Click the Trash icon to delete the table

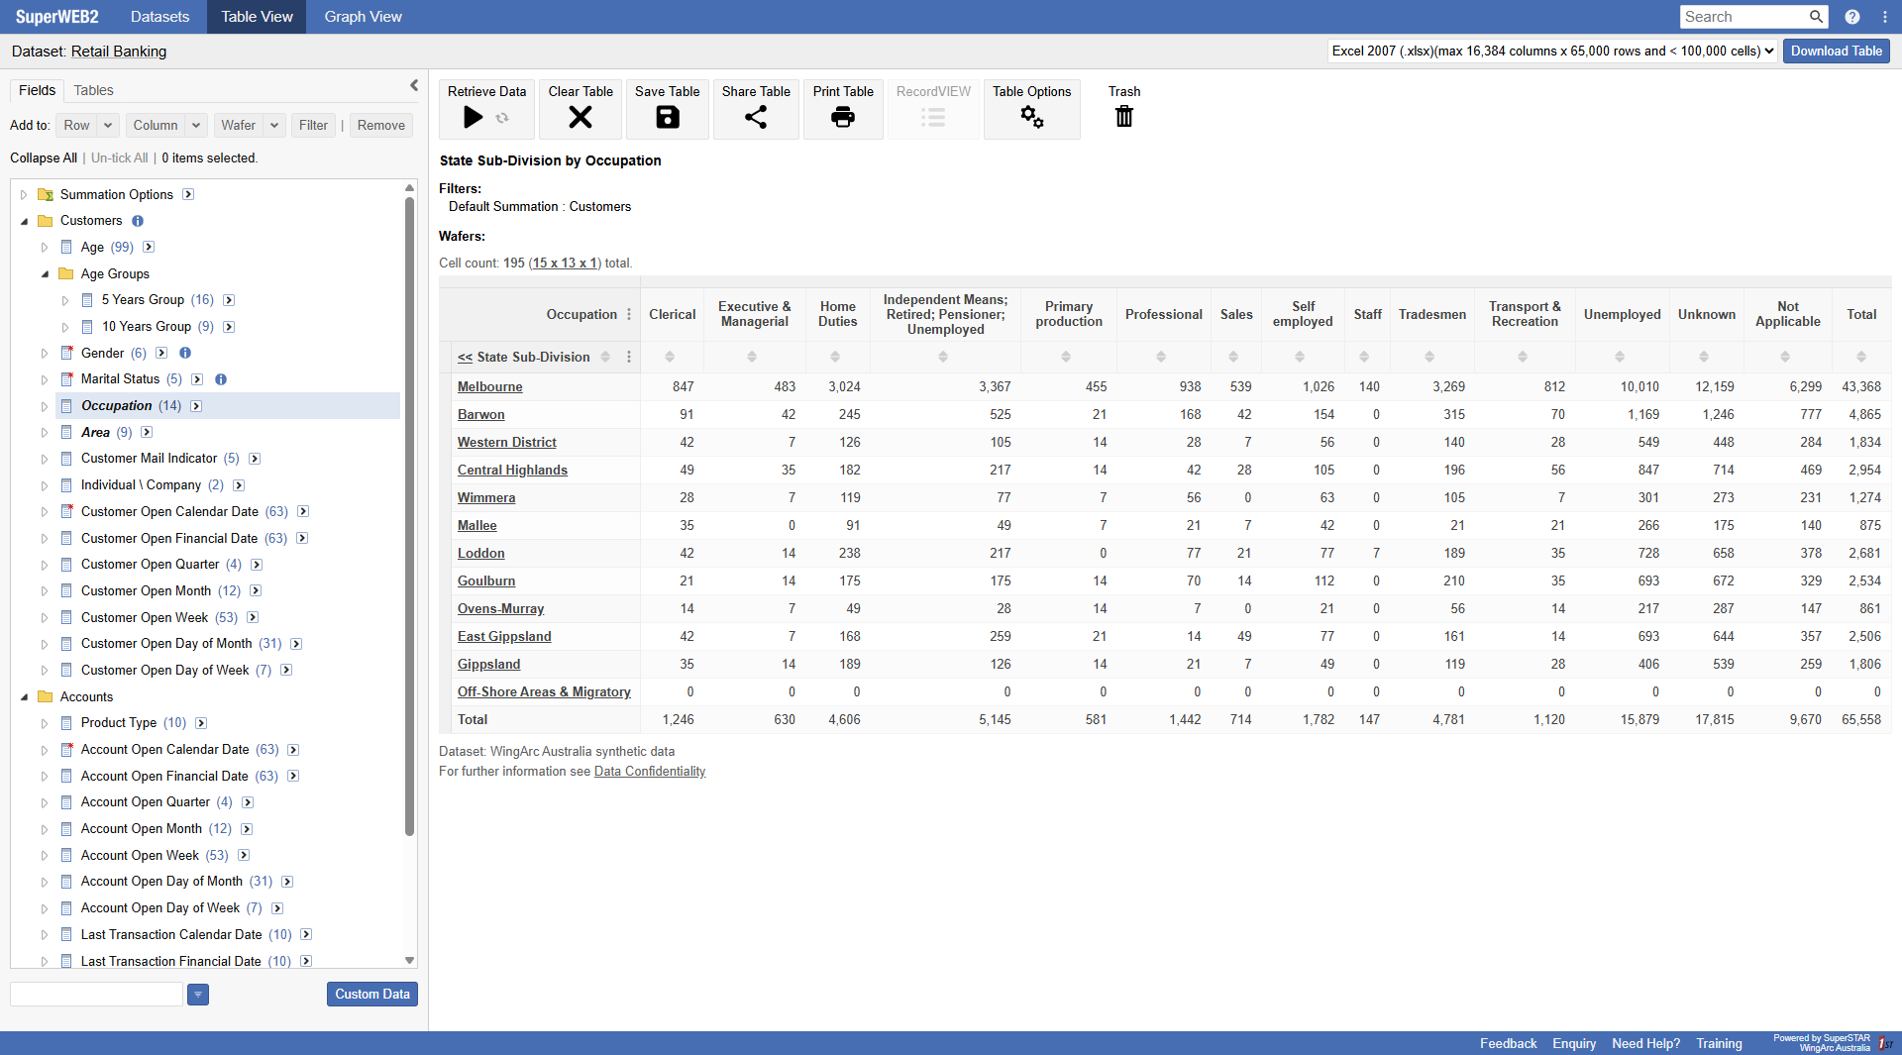[1123, 117]
